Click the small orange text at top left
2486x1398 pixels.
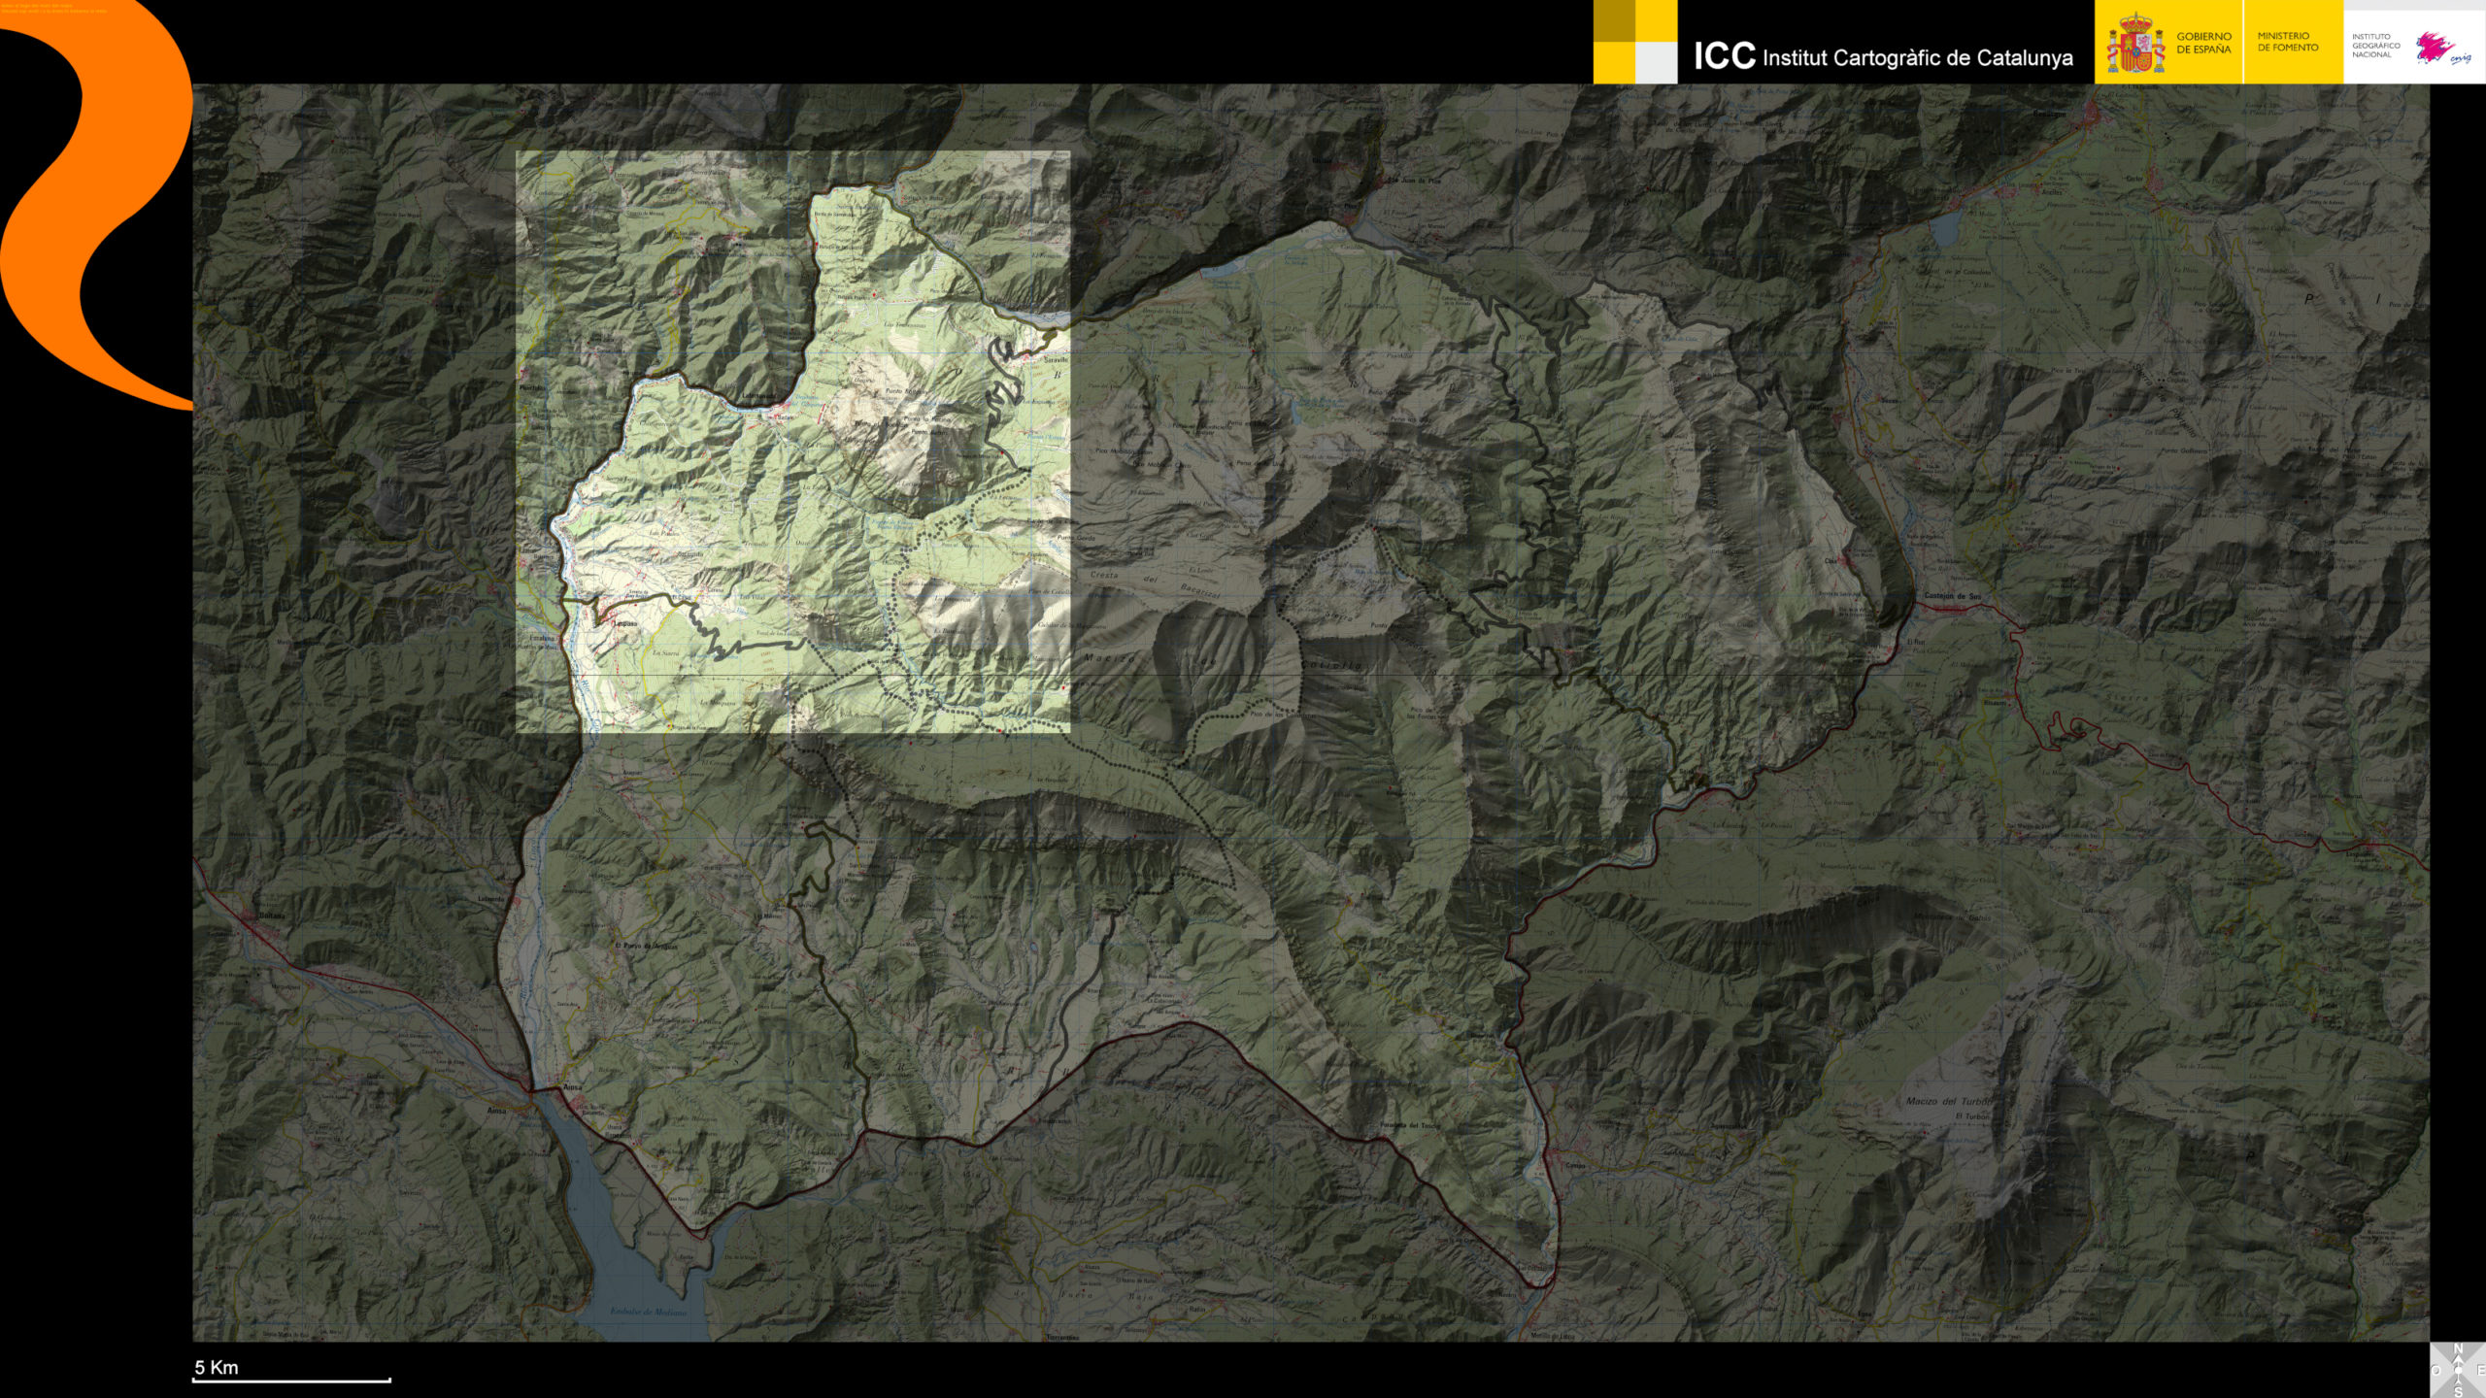pyautogui.click(x=53, y=9)
